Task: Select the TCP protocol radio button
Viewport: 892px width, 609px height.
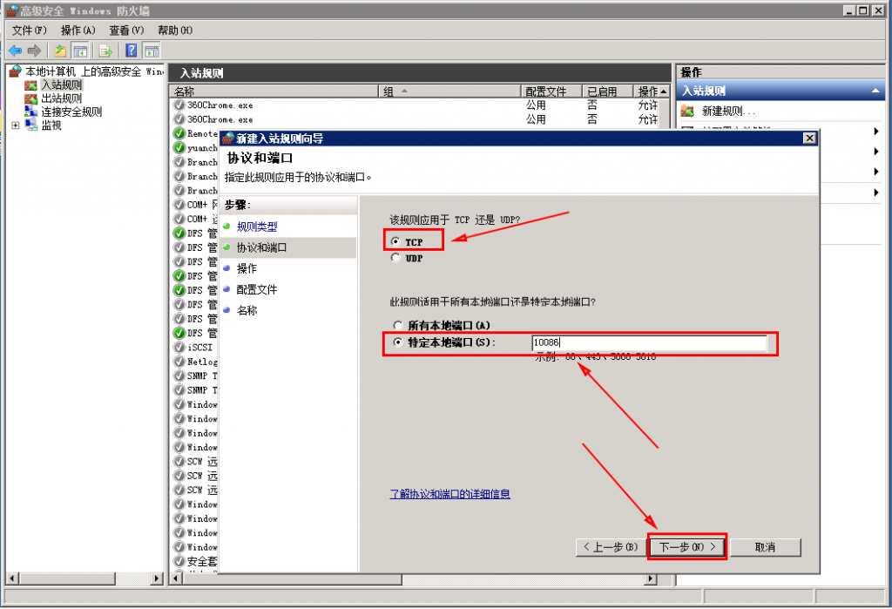Action: [x=396, y=242]
